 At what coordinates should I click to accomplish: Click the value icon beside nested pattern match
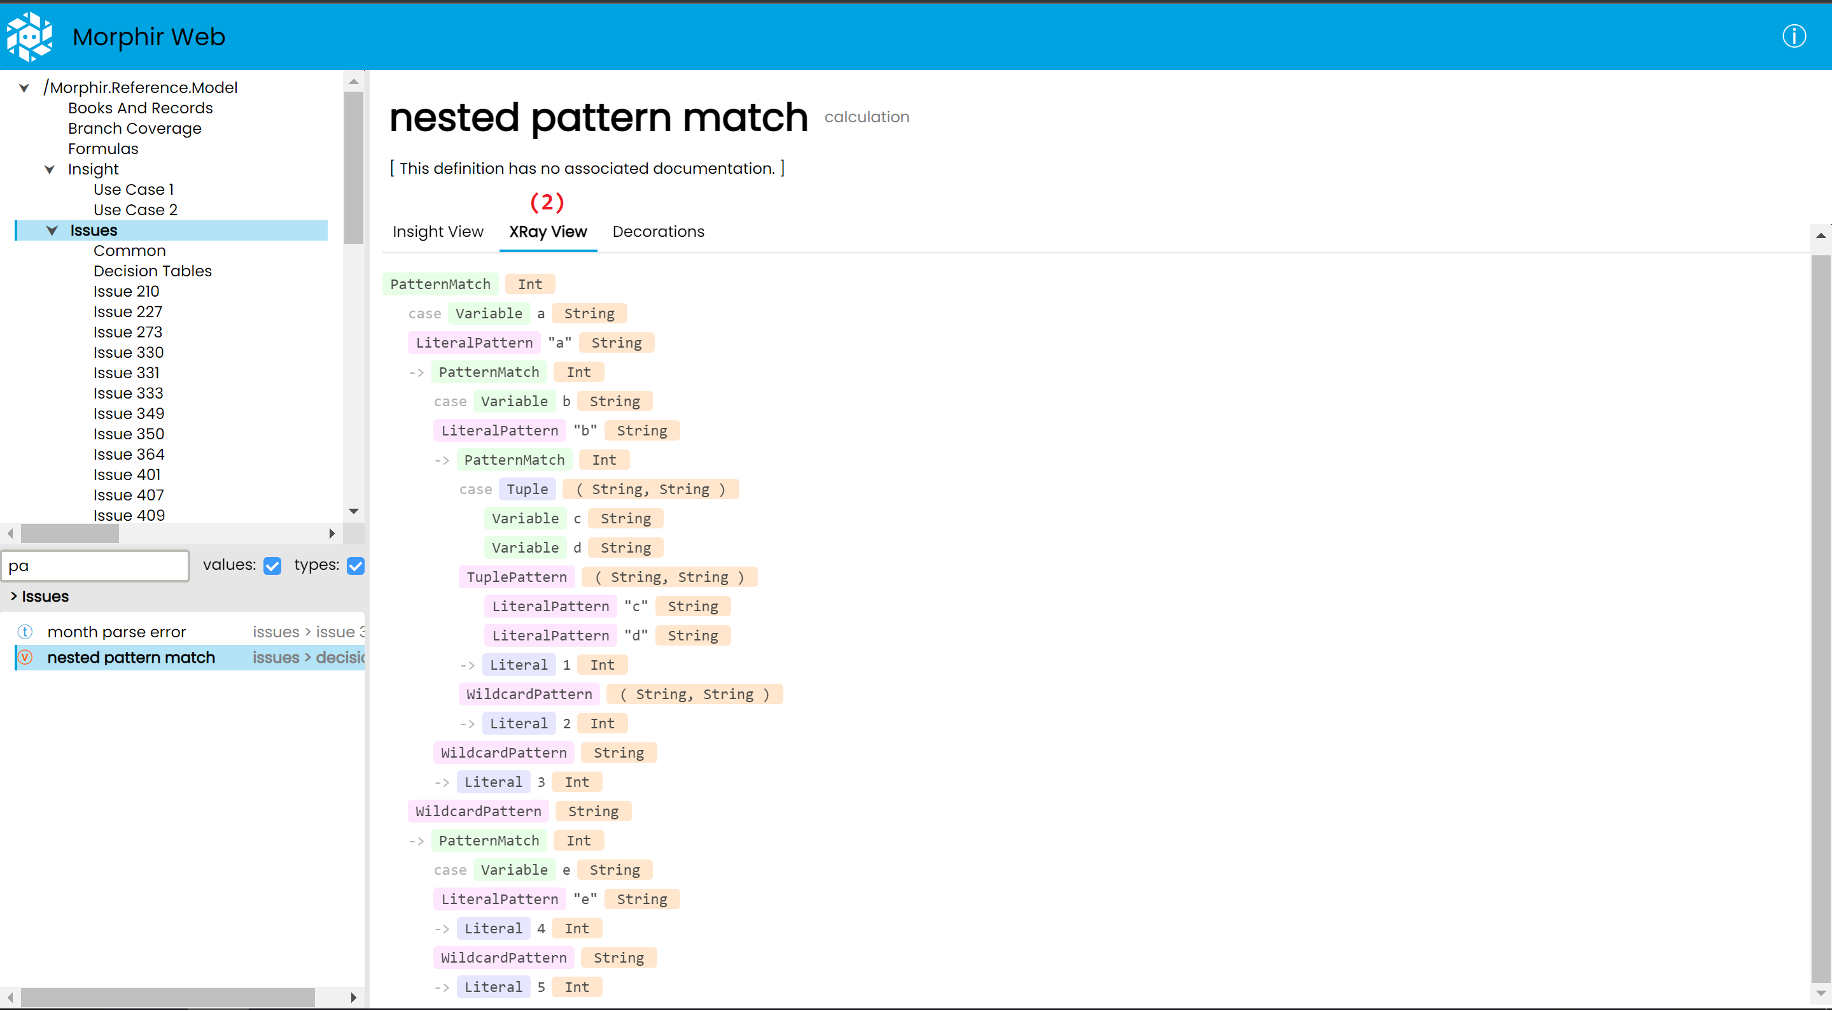pyautogui.click(x=25, y=658)
